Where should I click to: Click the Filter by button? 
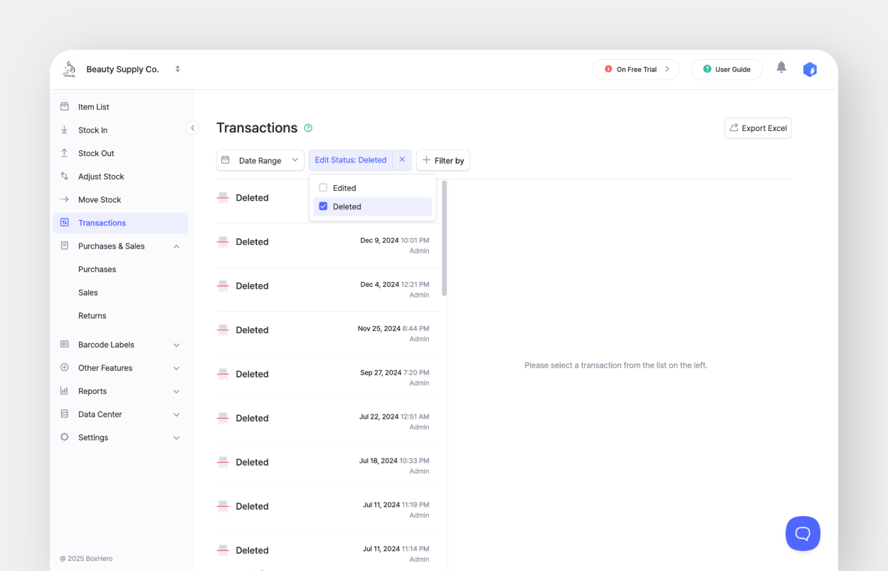point(443,161)
